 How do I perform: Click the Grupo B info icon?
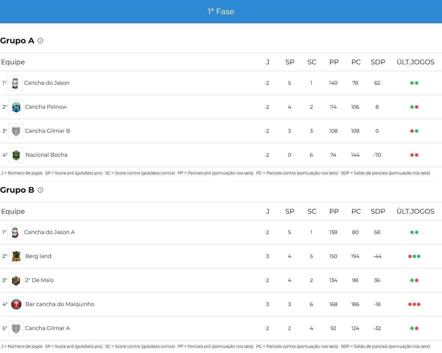pos(40,190)
